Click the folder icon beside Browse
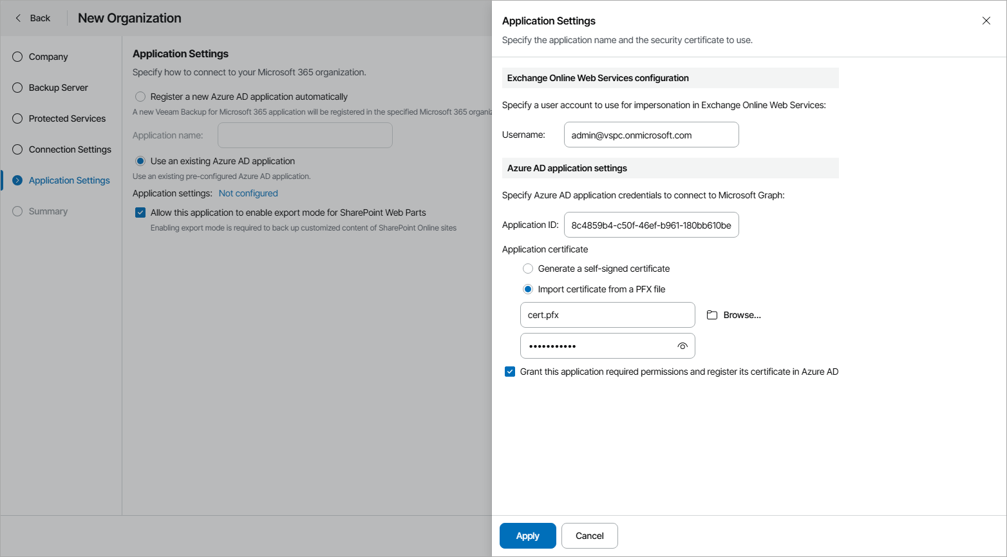The width and height of the screenshot is (1007, 557). coord(711,314)
